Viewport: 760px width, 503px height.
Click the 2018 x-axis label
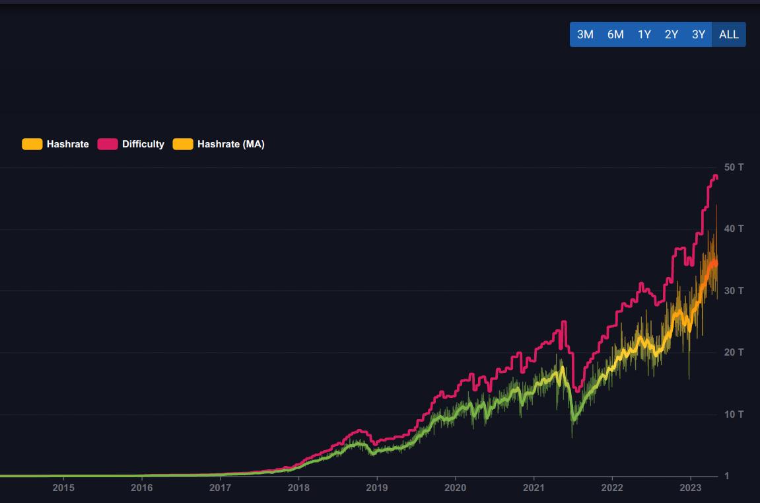point(298,488)
